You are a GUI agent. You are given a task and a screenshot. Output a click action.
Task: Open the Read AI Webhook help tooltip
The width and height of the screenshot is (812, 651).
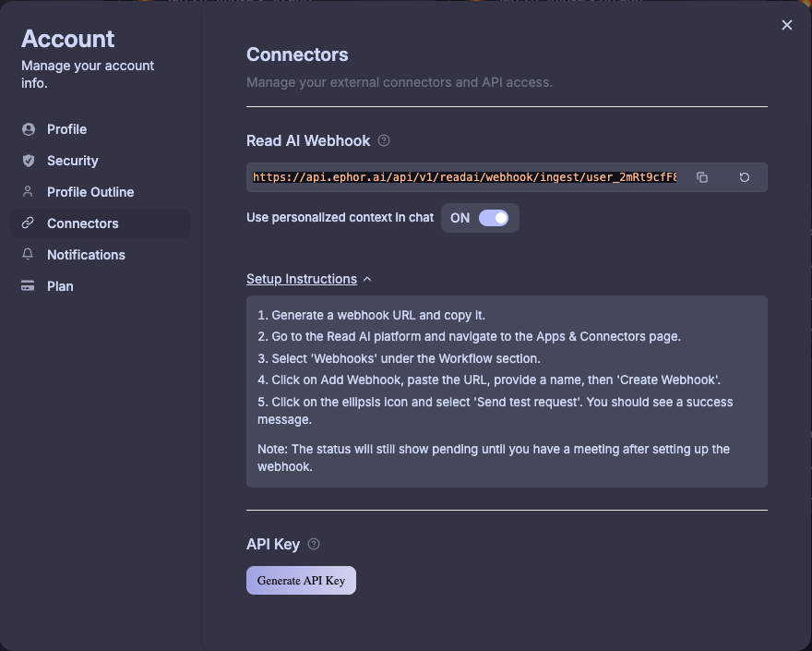[384, 140]
